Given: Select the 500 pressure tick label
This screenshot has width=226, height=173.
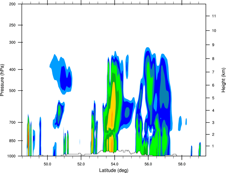Looking at the screenshot, I should pyautogui.click(x=12, y=90).
